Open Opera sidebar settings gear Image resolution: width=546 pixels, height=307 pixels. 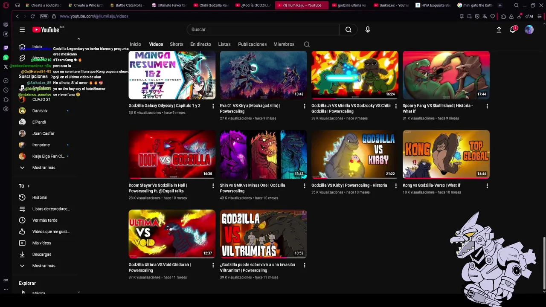(x=6, y=109)
